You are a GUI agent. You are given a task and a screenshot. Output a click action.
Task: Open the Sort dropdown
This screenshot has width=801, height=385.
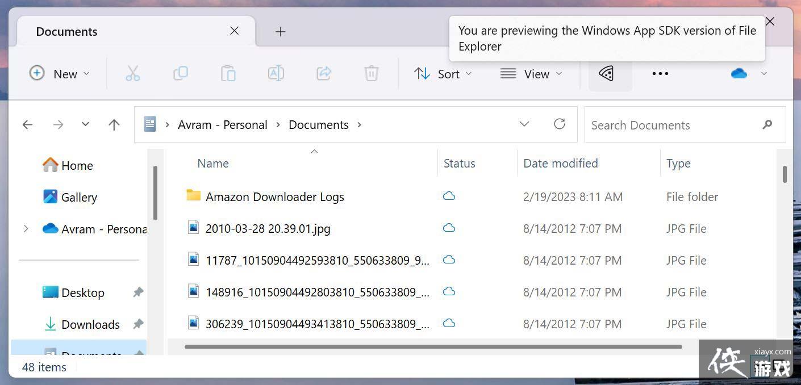click(444, 73)
